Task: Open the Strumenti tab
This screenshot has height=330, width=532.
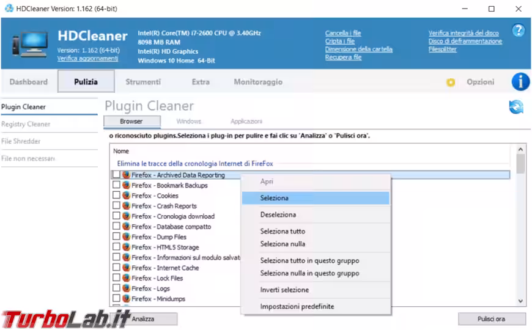Action: (x=143, y=82)
